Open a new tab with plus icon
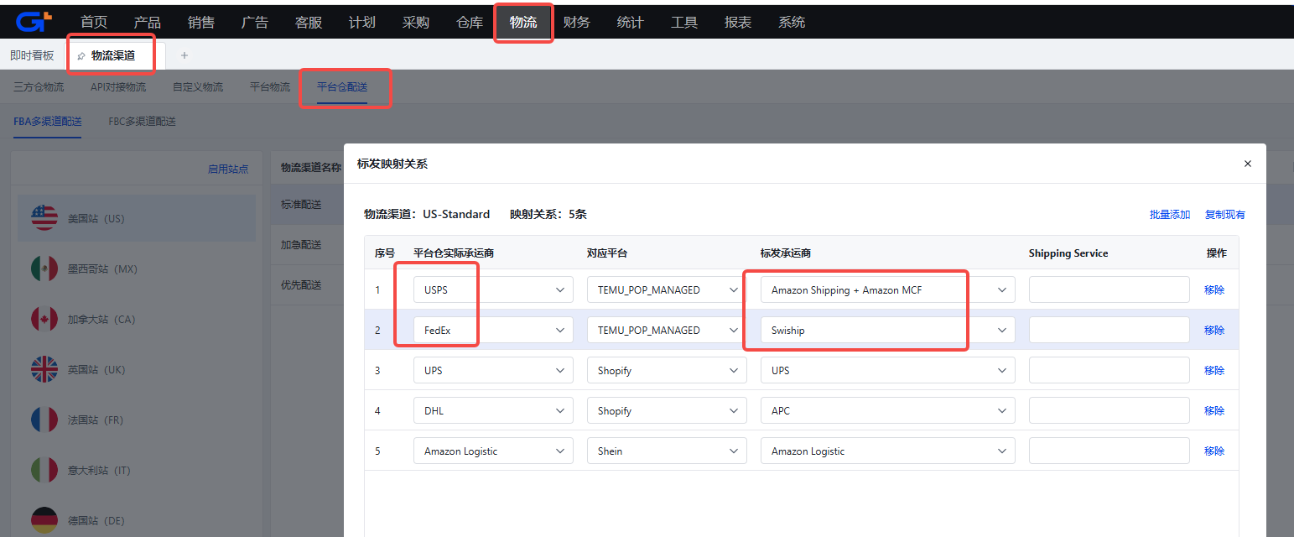 coord(184,55)
